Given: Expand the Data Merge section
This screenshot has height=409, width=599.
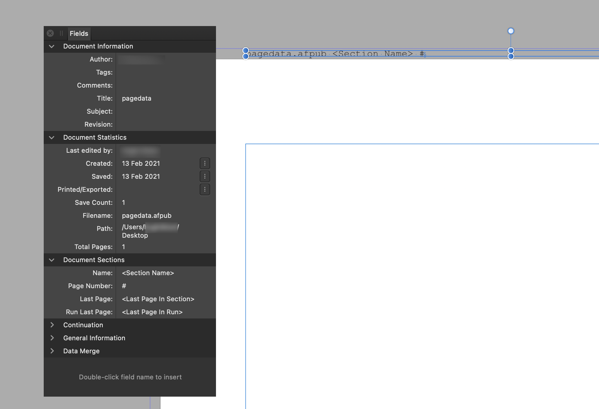Looking at the screenshot, I should (52, 351).
